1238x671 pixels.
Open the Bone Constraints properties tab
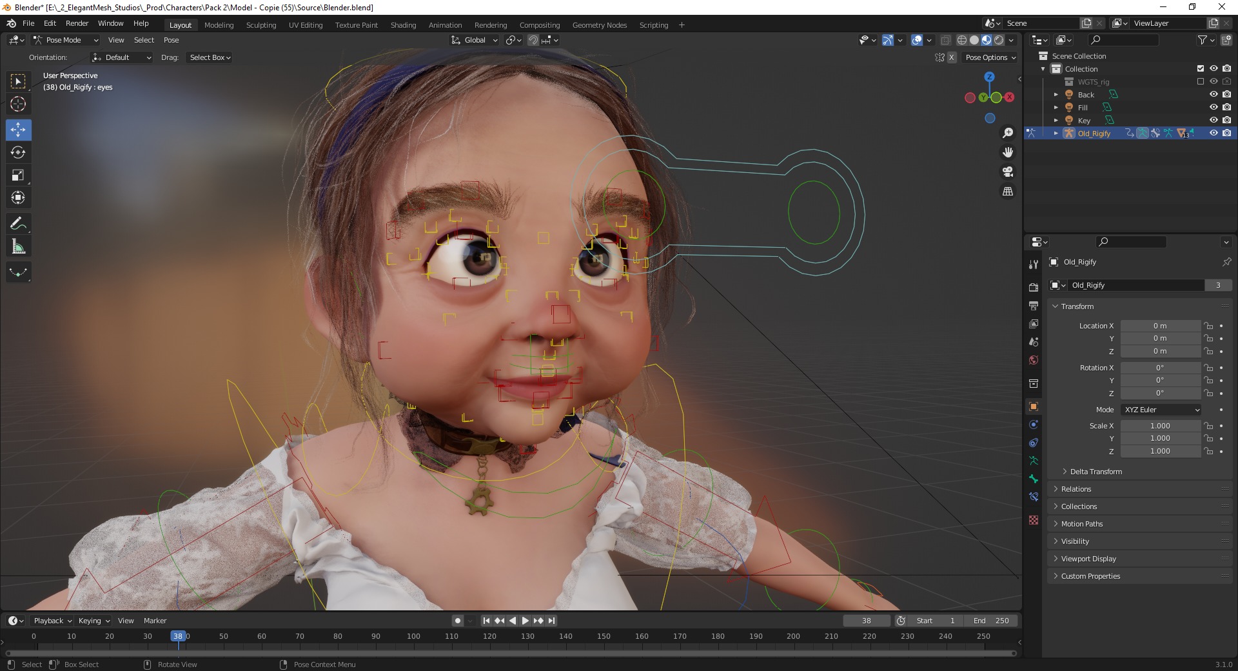(x=1034, y=497)
